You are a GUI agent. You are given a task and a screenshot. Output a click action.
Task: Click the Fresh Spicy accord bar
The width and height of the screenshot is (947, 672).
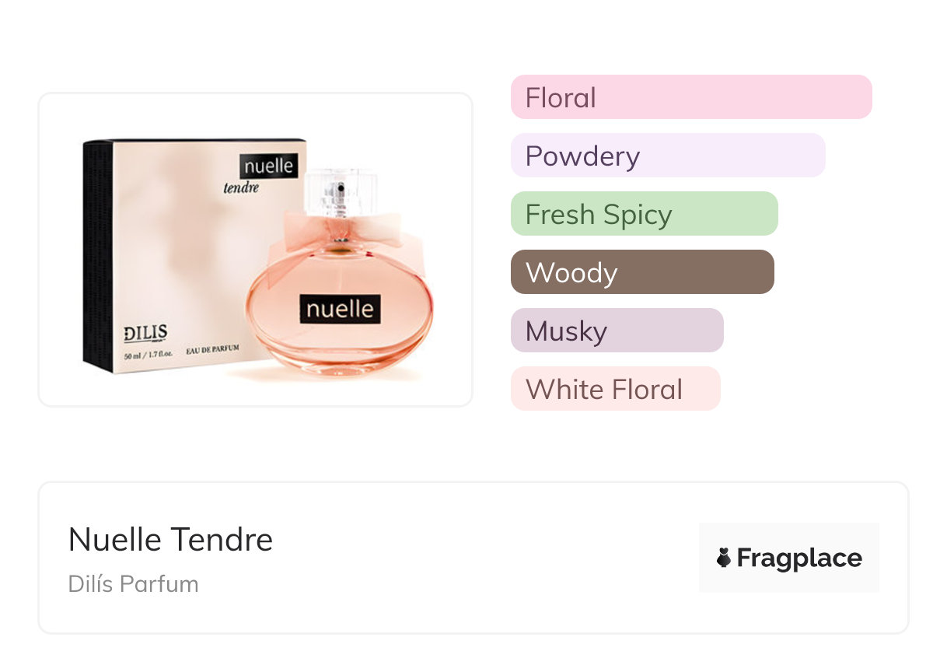644,214
